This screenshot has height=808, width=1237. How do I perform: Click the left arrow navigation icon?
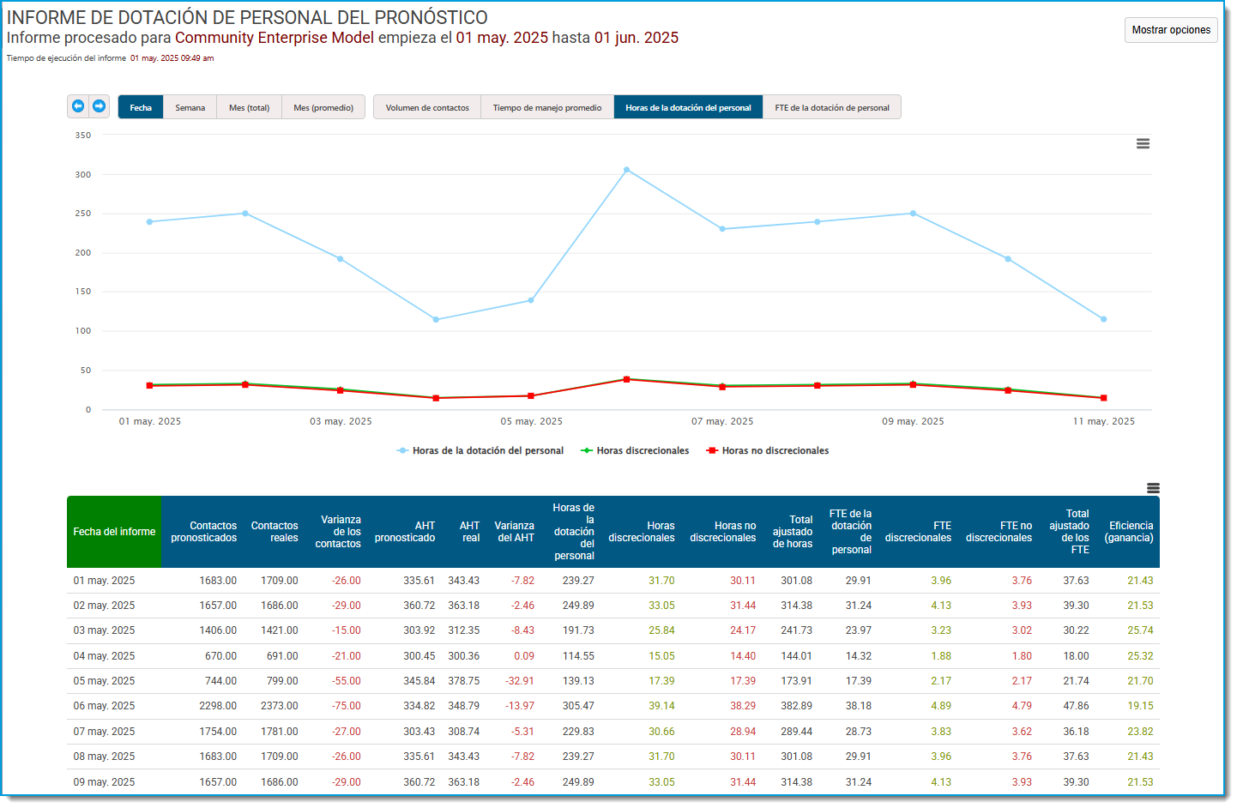click(x=78, y=106)
